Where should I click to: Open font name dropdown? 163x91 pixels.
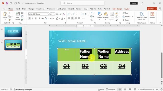coord(48,14)
